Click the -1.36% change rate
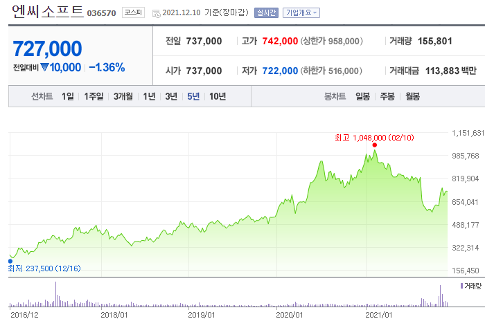Viewport: 485px width, 328px height. [107, 67]
